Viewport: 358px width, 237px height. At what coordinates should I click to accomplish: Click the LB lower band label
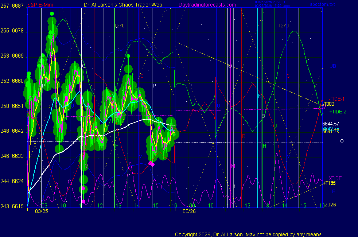[332, 191]
